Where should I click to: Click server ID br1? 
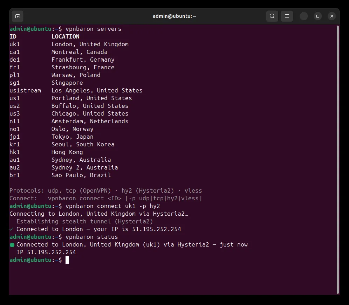coord(15,175)
